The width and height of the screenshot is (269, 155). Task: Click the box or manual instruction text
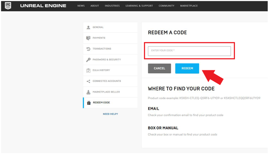pos(183,135)
